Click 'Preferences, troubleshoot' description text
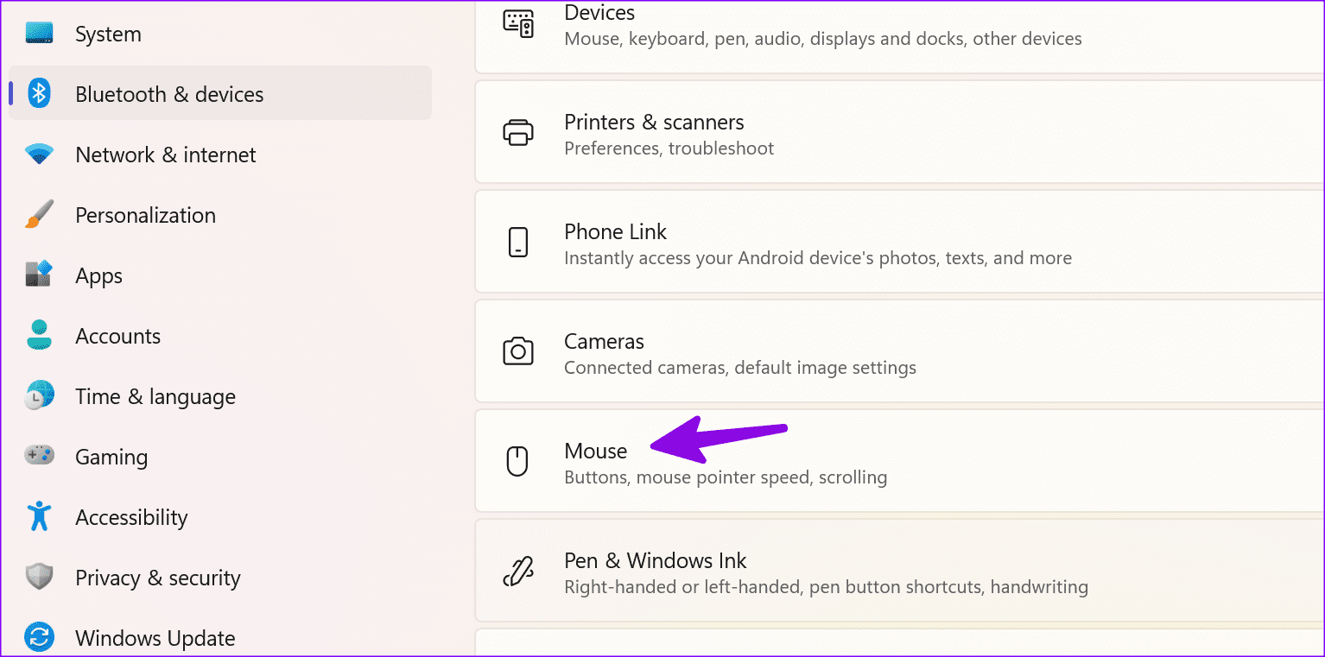Screen dimensions: 1325x657 (669, 148)
